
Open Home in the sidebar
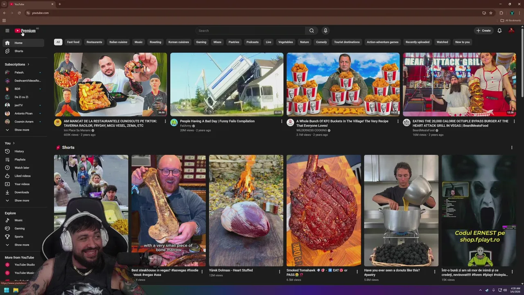pos(23,43)
